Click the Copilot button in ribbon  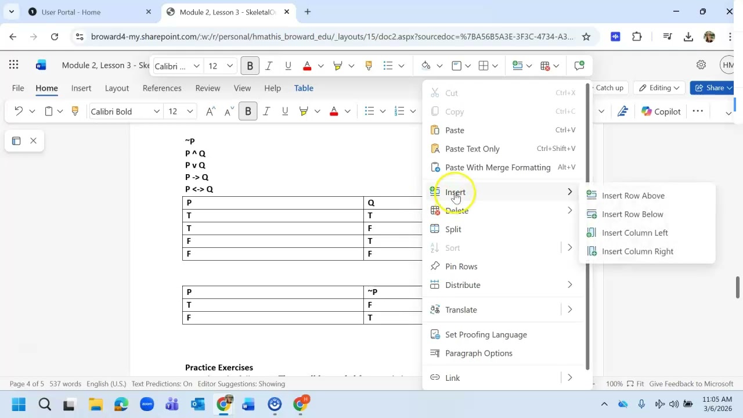tap(661, 111)
